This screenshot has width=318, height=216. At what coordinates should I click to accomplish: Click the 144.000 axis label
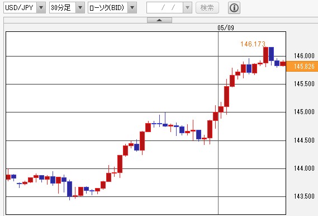[304, 168]
